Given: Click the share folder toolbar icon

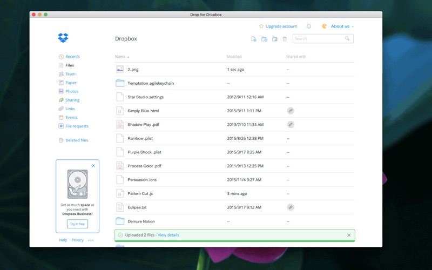Looking at the screenshot, I should coord(275,39).
